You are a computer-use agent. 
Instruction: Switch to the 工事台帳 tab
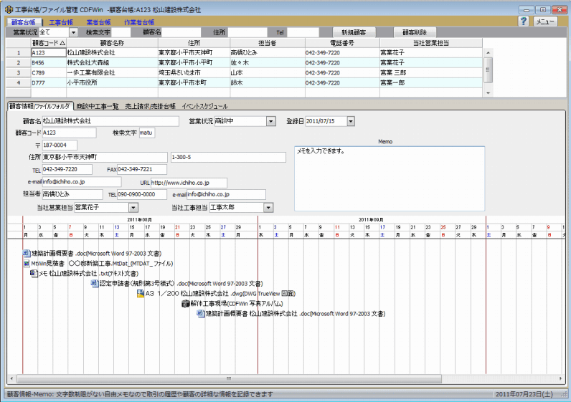(61, 23)
